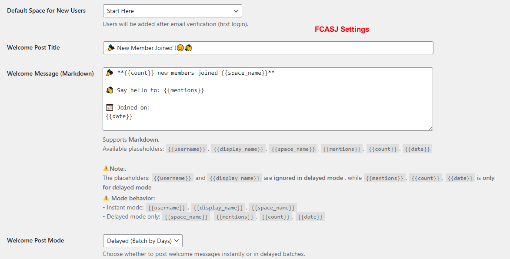
Task: Click the clapping hands emoji in title field
Action: [188, 48]
